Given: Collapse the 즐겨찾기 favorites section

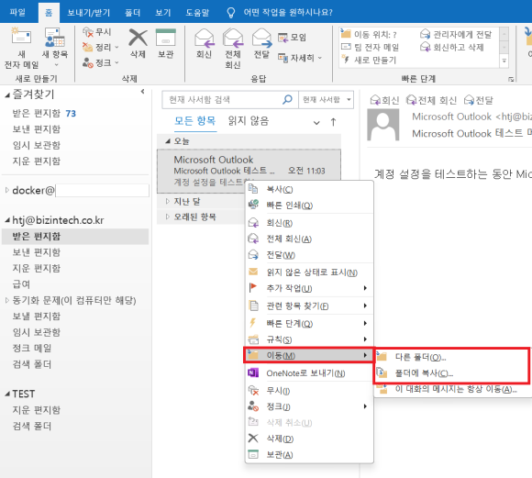Looking at the screenshot, I should coord(7,95).
